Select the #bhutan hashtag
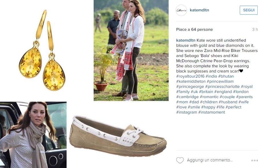The width and height of the screenshot is (258, 168). [226, 76]
